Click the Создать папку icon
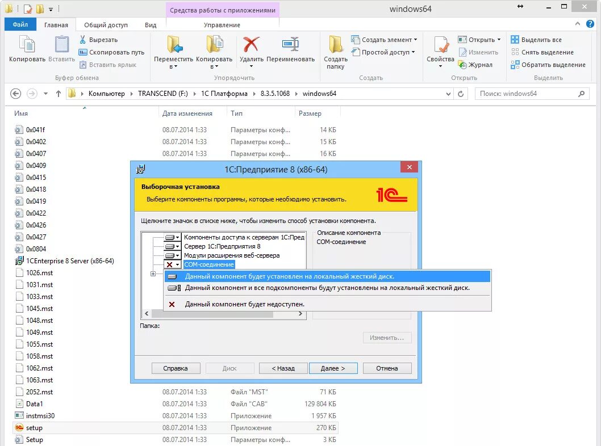The image size is (601, 446). (x=336, y=44)
